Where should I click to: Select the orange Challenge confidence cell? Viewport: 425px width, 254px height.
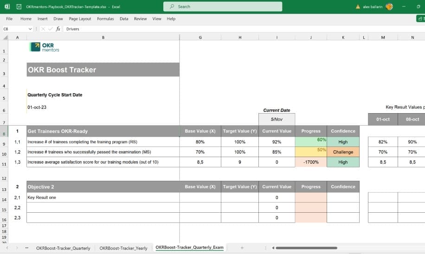point(343,152)
